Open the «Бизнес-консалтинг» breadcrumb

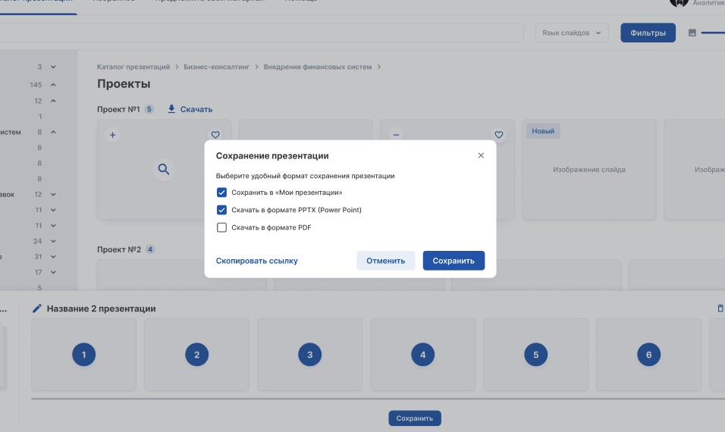click(x=216, y=67)
